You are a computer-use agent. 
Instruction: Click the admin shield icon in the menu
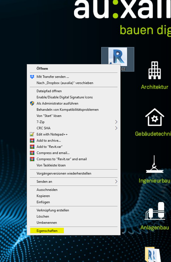point(32,103)
